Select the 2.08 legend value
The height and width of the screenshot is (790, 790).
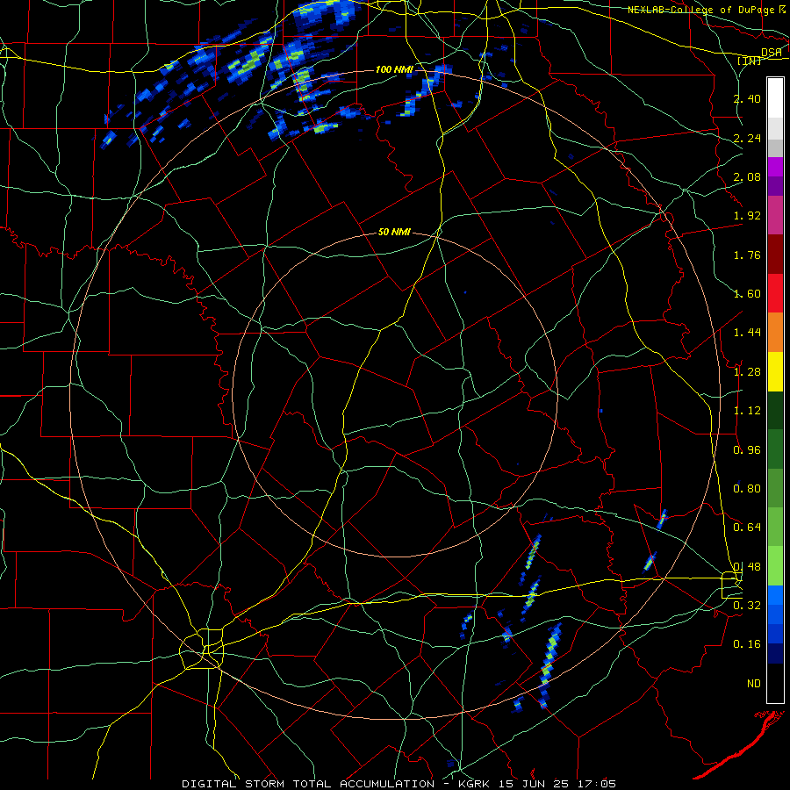(x=747, y=176)
